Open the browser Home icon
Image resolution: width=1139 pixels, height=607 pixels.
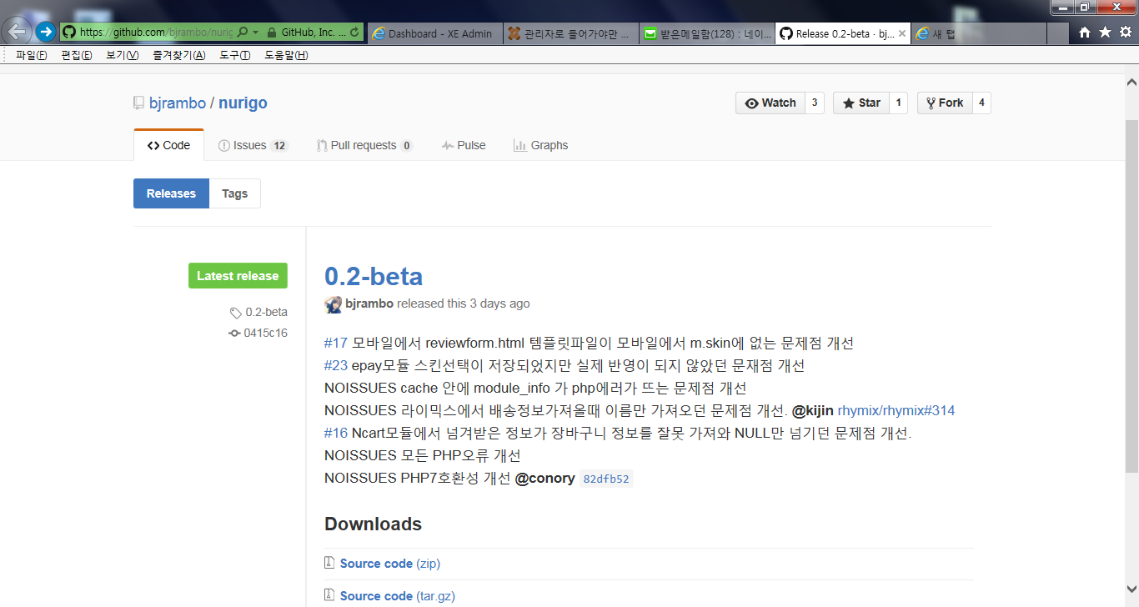pos(1085,33)
